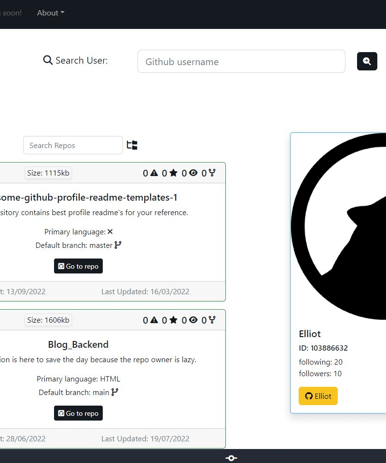Click the folder tree icon beside Search Repos
The height and width of the screenshot is (463, 386).
tap(132, 145)
